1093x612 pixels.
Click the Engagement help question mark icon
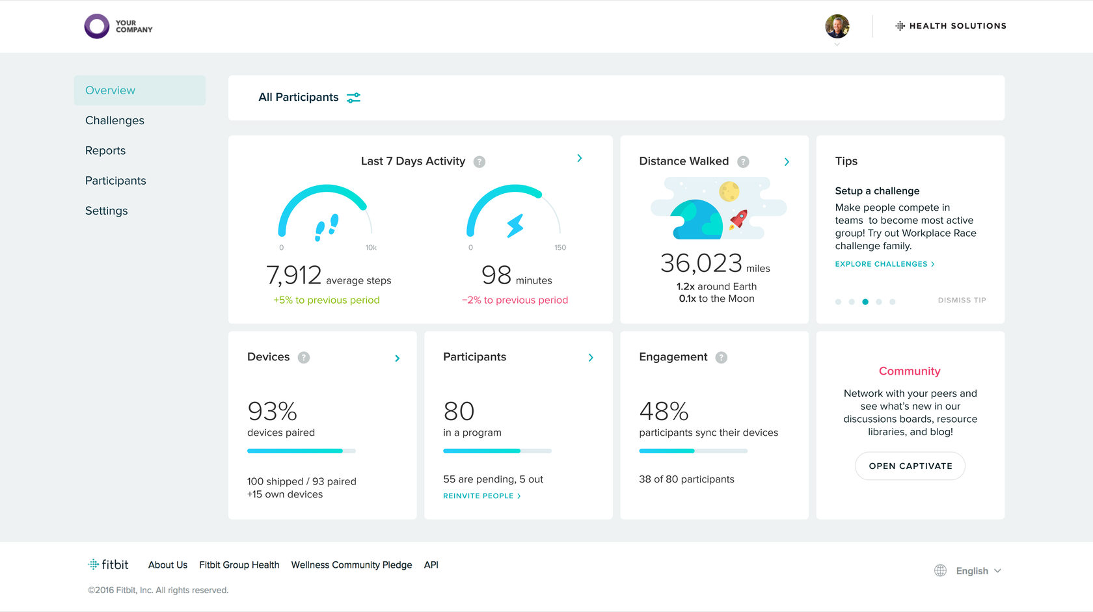tap(722, 358)
